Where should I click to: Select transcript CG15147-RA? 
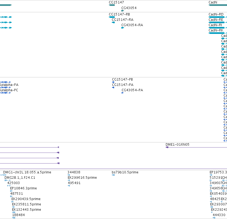coord(122,20)
